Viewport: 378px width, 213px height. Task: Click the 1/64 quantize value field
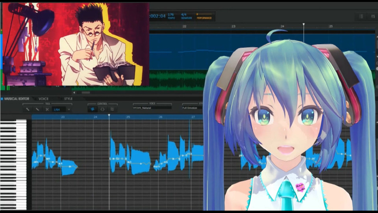click(x=59, y=109)
